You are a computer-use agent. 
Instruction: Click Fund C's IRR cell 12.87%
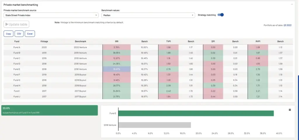(117, 58)
